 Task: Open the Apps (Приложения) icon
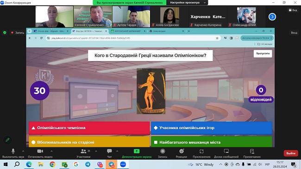click(201, 151)
